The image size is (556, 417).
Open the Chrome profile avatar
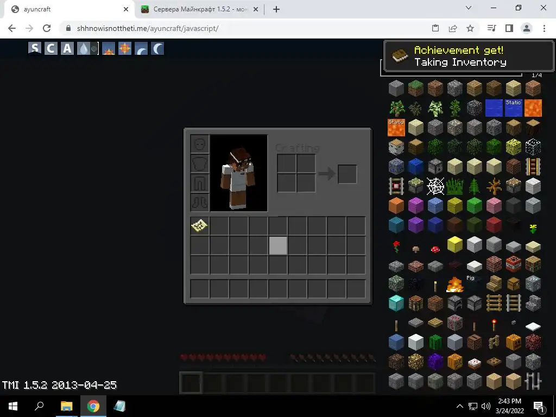tap(527, 28)
